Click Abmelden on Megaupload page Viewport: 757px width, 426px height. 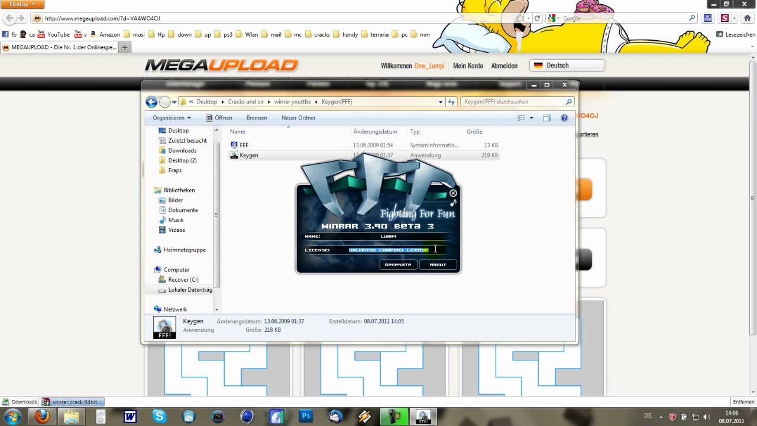(504, 66)
